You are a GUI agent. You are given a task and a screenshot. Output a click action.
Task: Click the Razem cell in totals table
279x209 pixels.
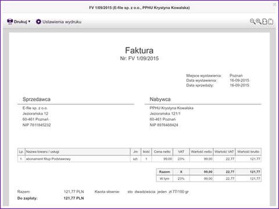[164, 172]
